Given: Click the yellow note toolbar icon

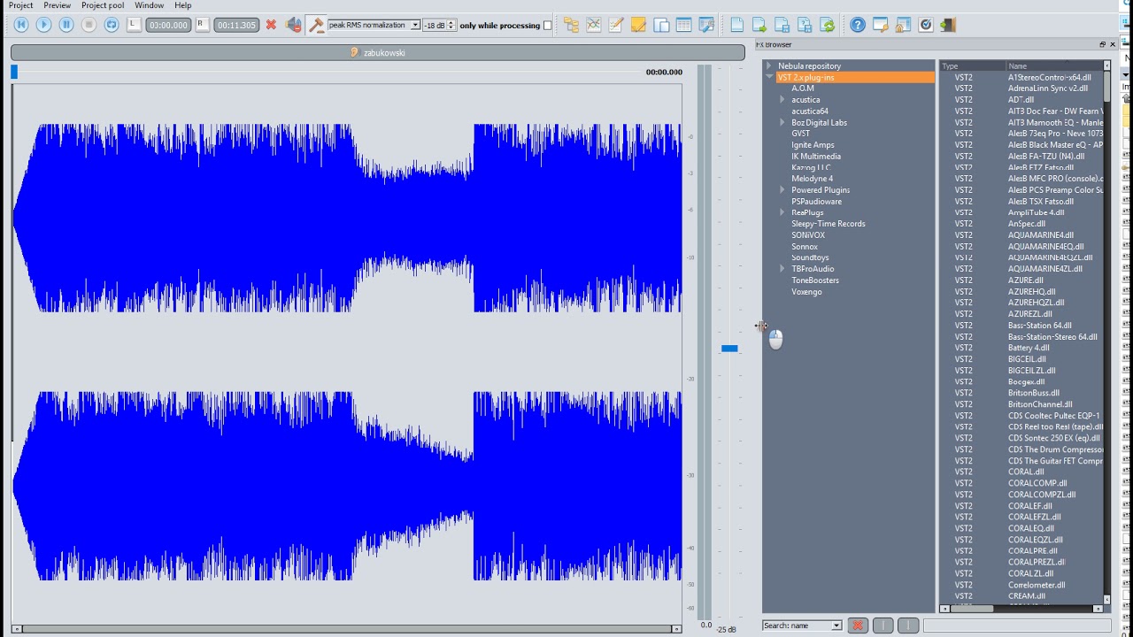Looking at the screenshot, I should 638,25.
